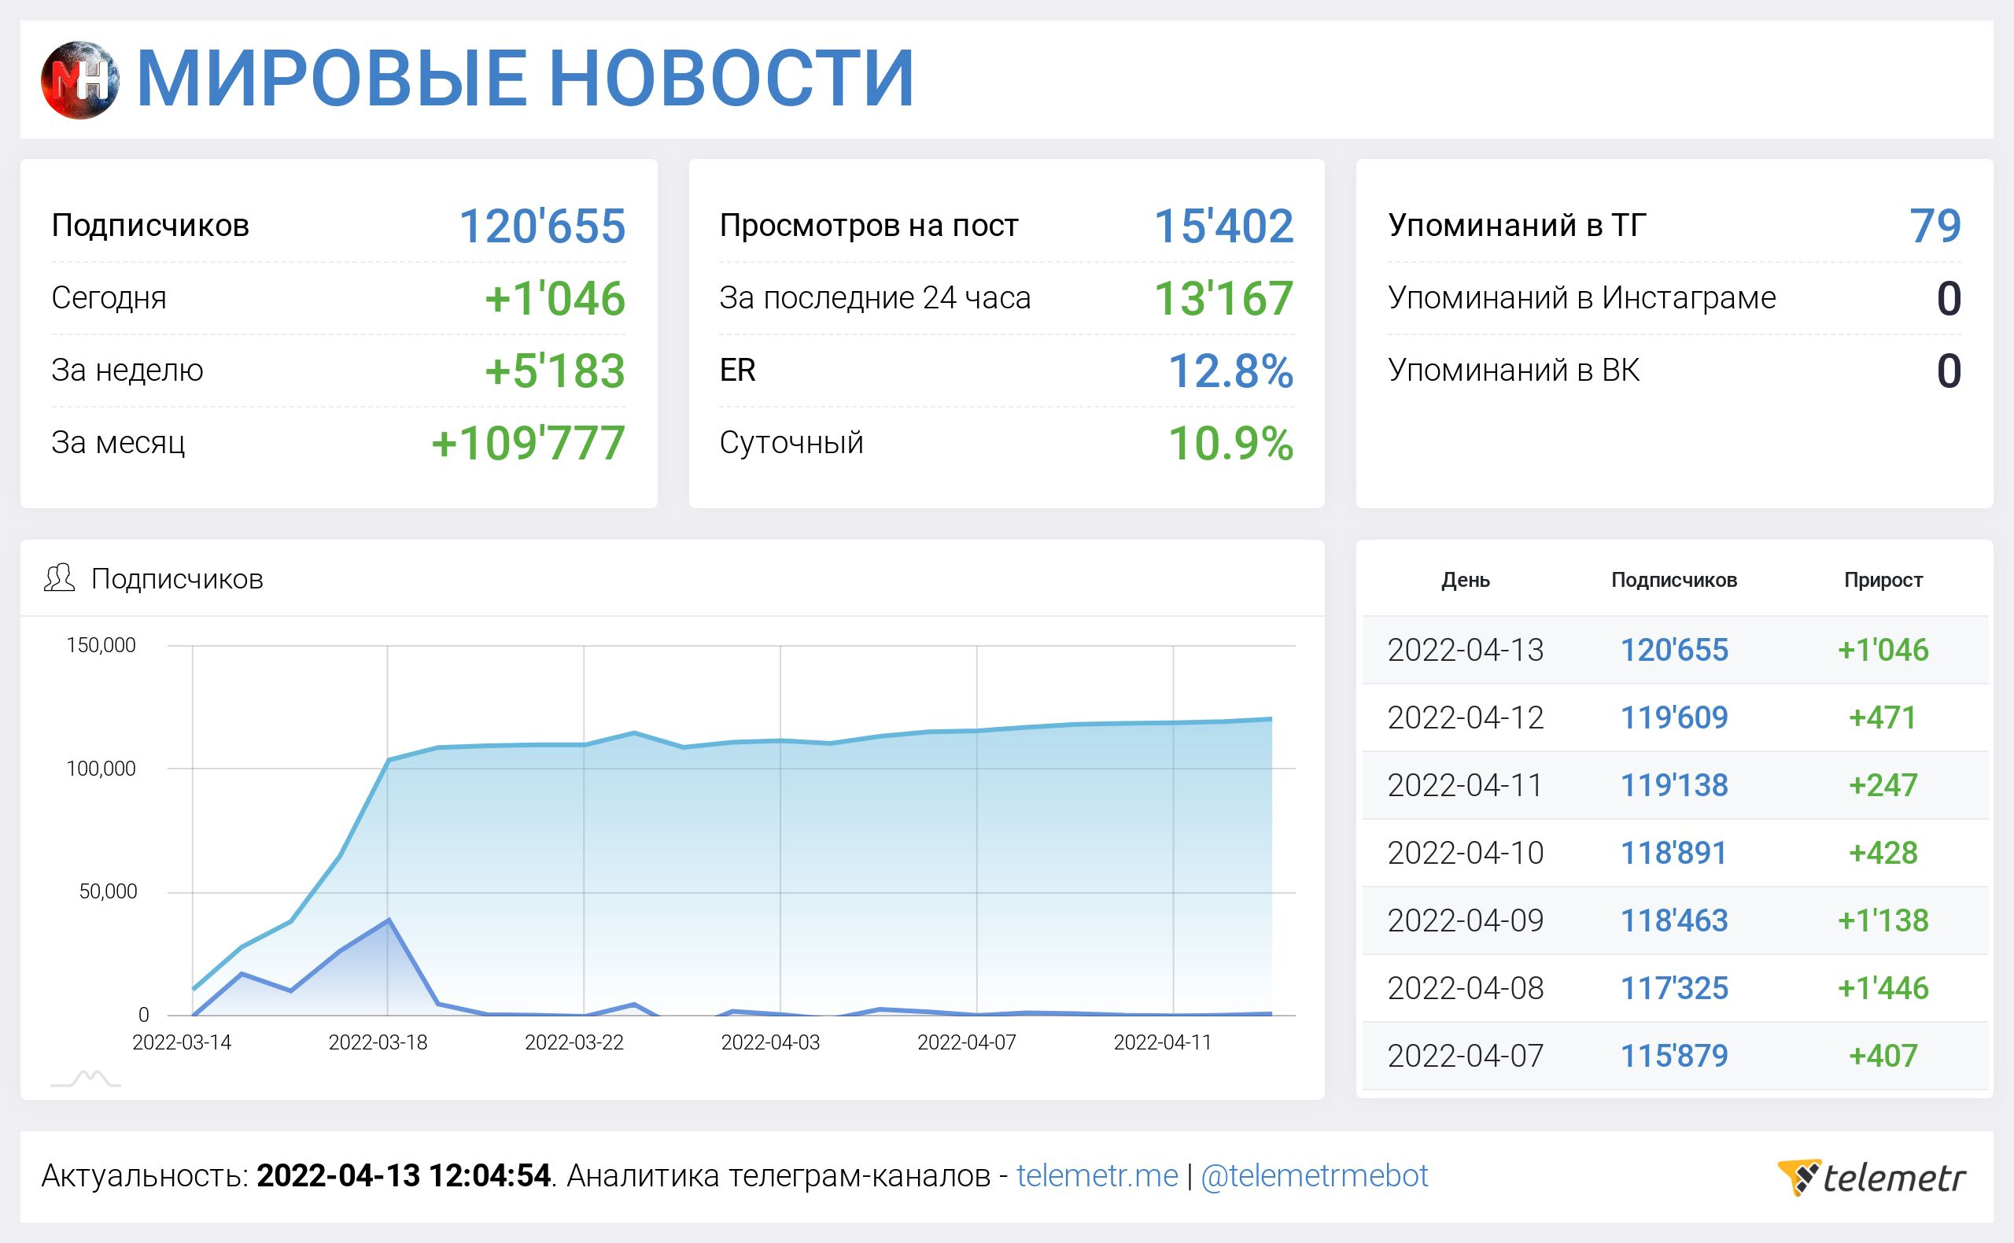The image size is (2014, 1243).
Task: Click the +1'046 value next to Сегодня
Action: click(555, 297)
